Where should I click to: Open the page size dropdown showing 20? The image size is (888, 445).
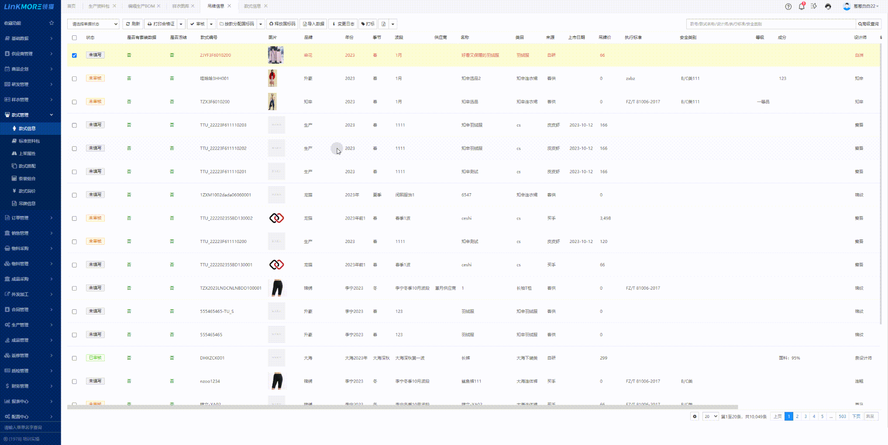click(x=710, y=416)
